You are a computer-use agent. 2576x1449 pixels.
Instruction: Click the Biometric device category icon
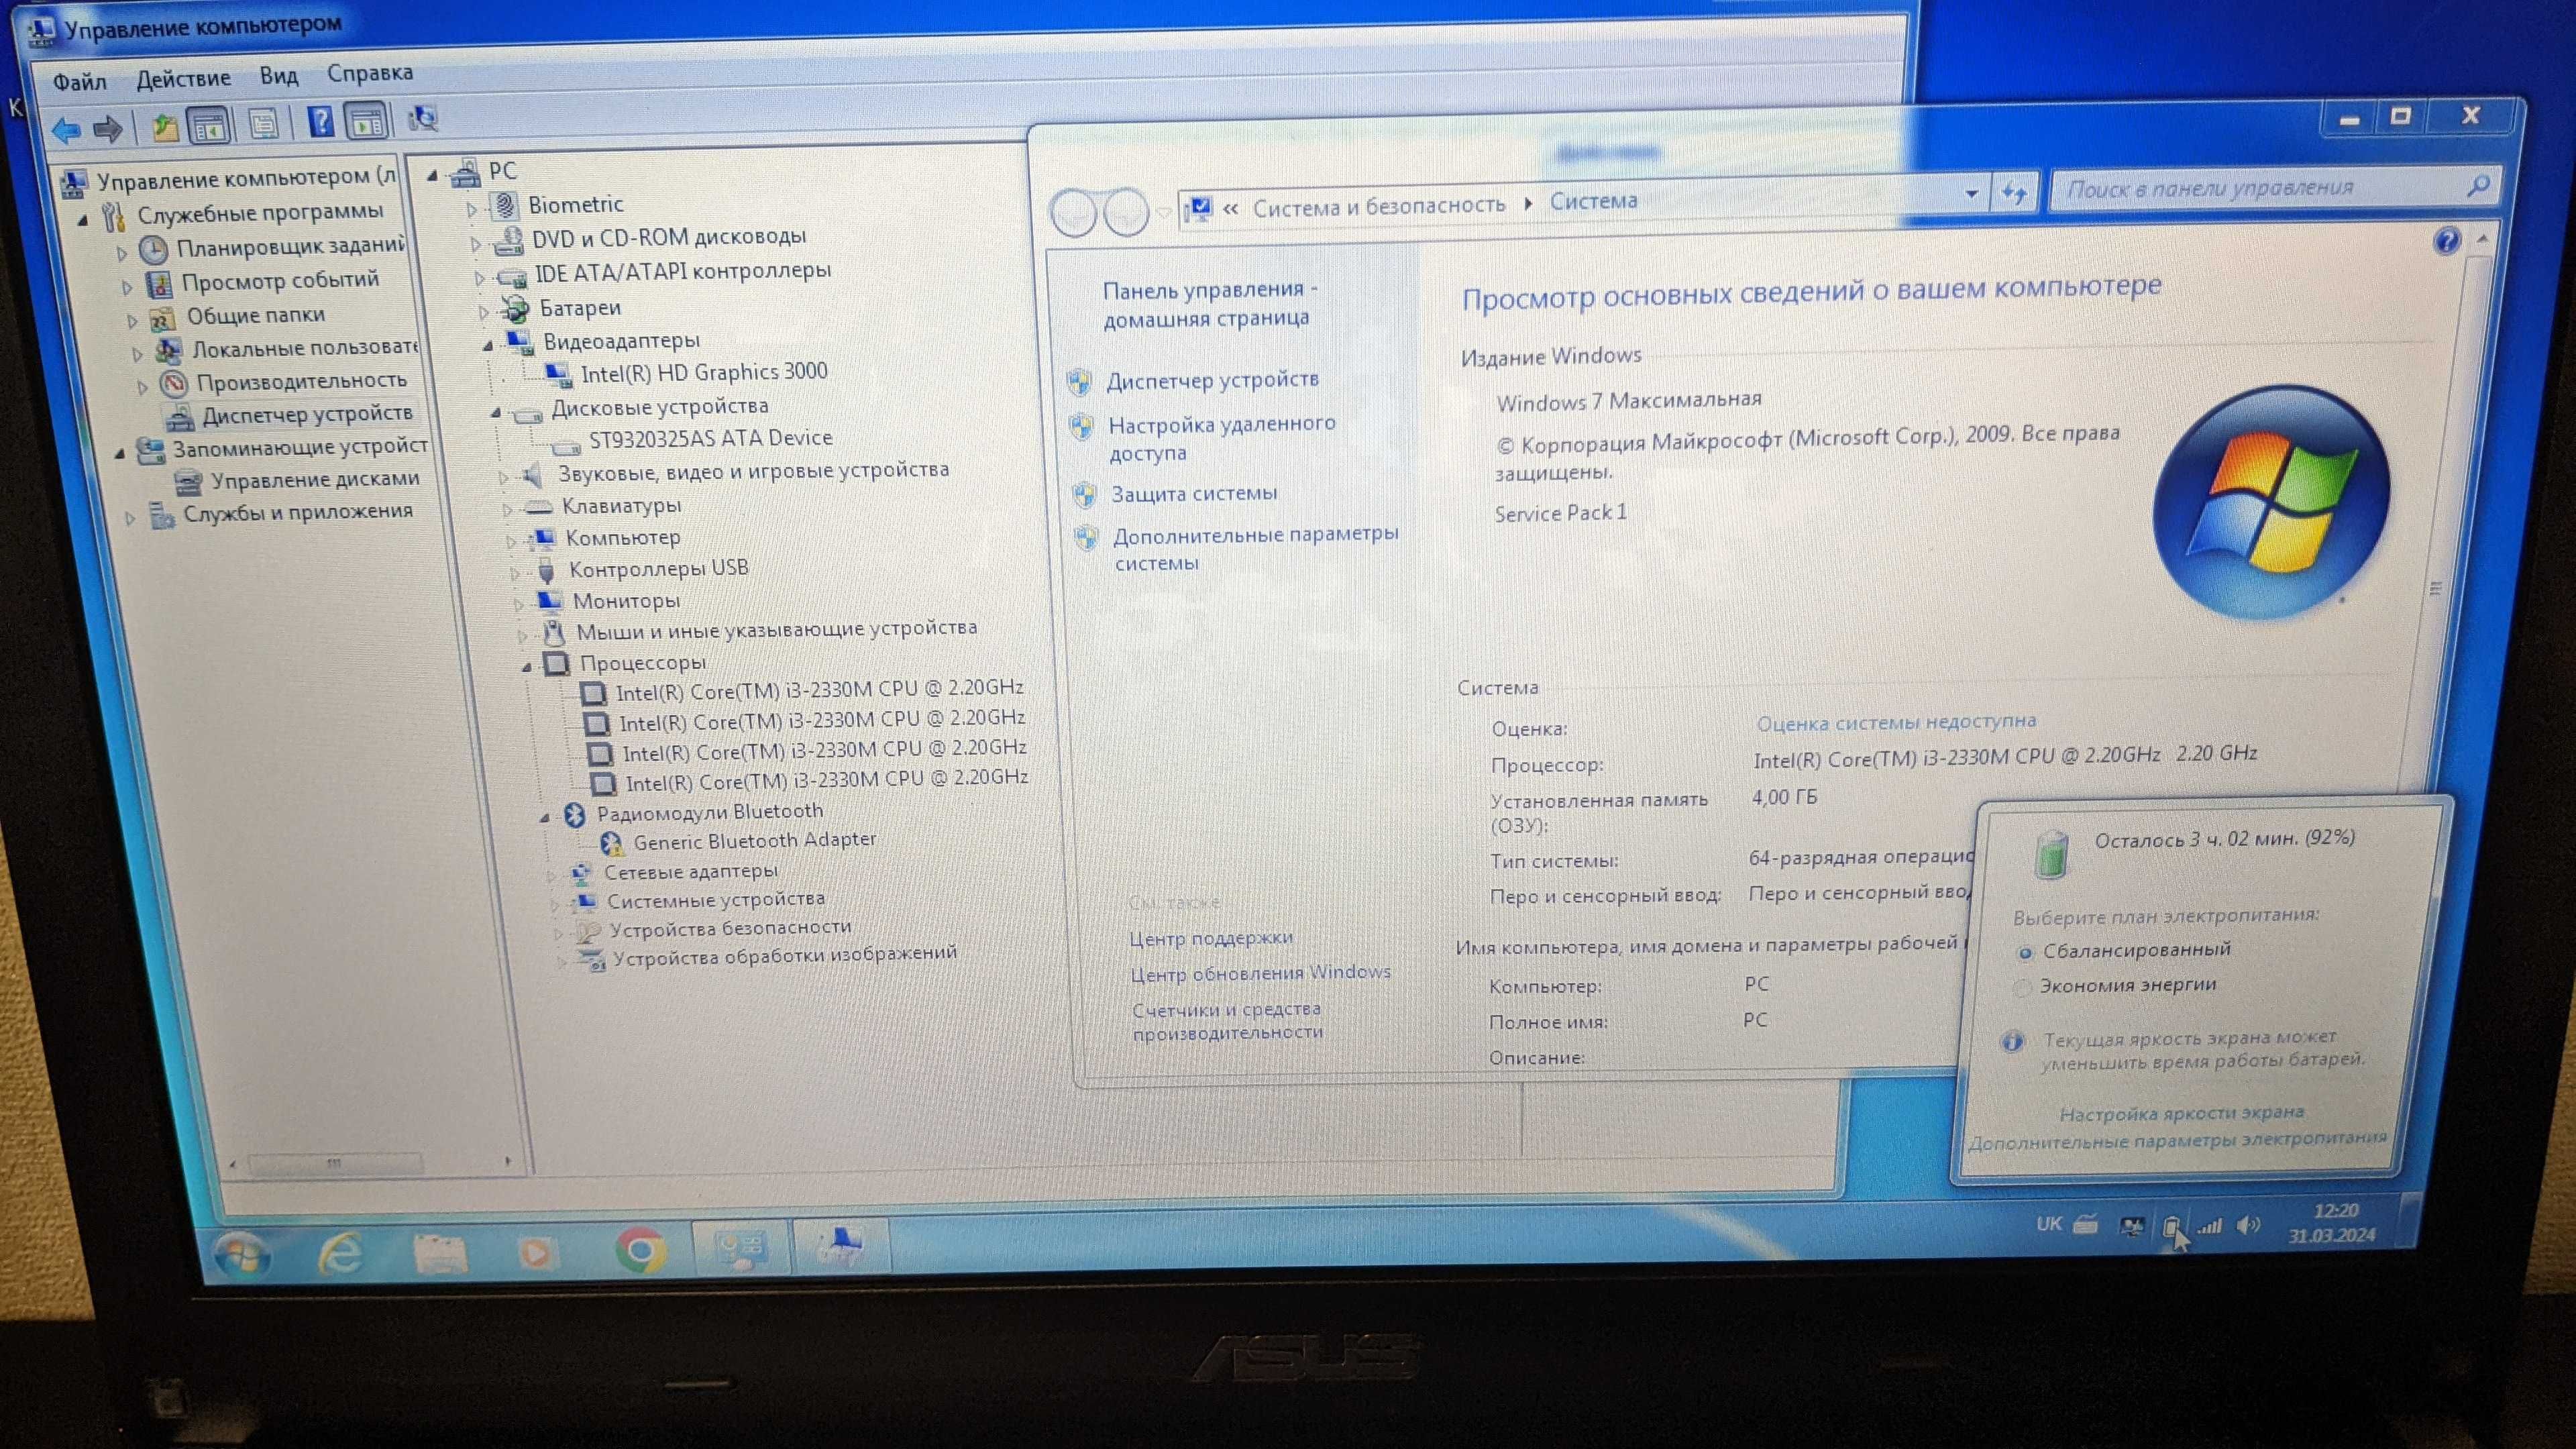pos(505,205)
